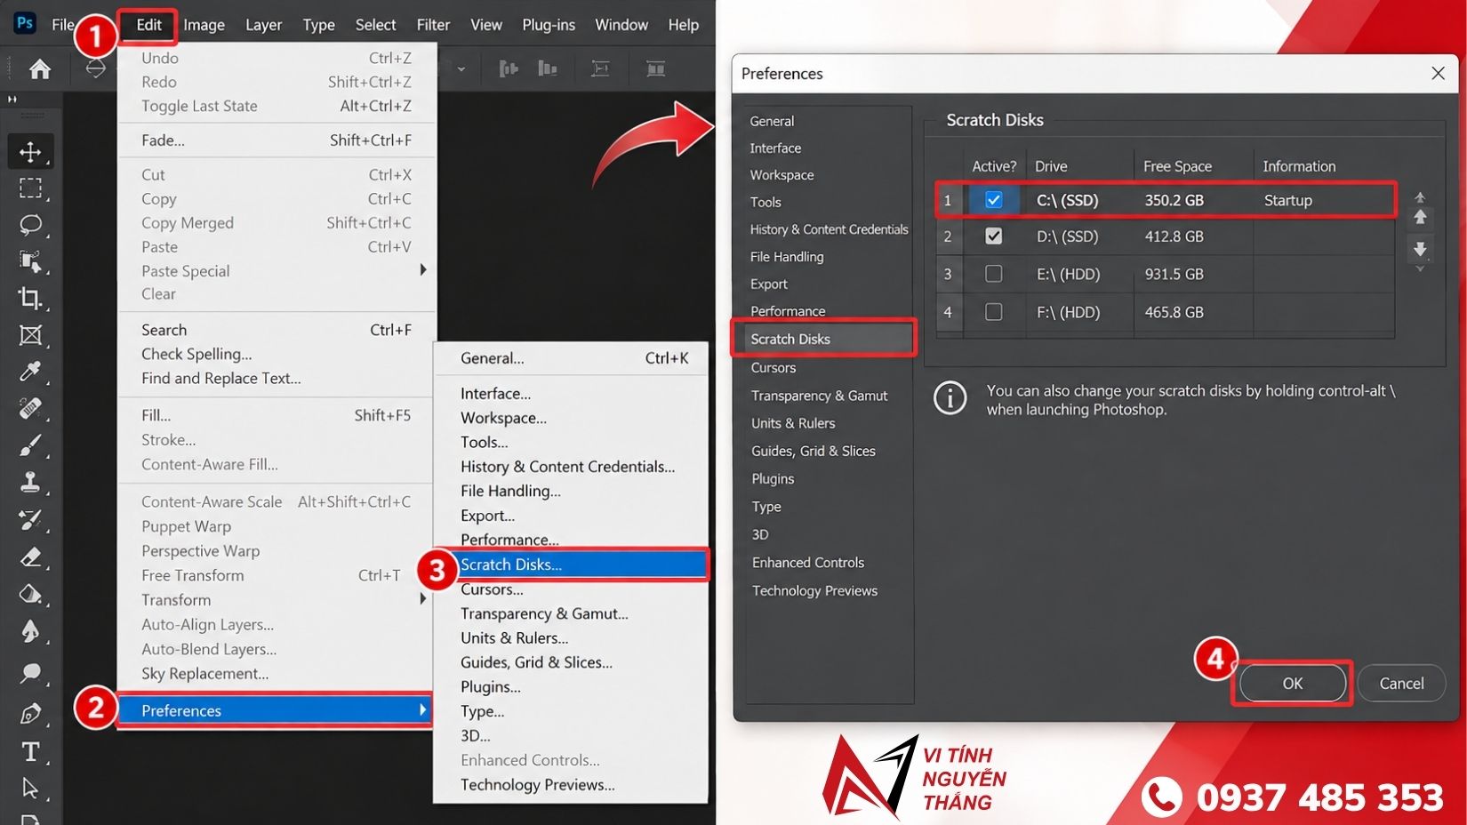Image resolution: width=1467 pixels, height=825 pixels.
Task: Click the Home icon in options bar
Action: (40, 68)
